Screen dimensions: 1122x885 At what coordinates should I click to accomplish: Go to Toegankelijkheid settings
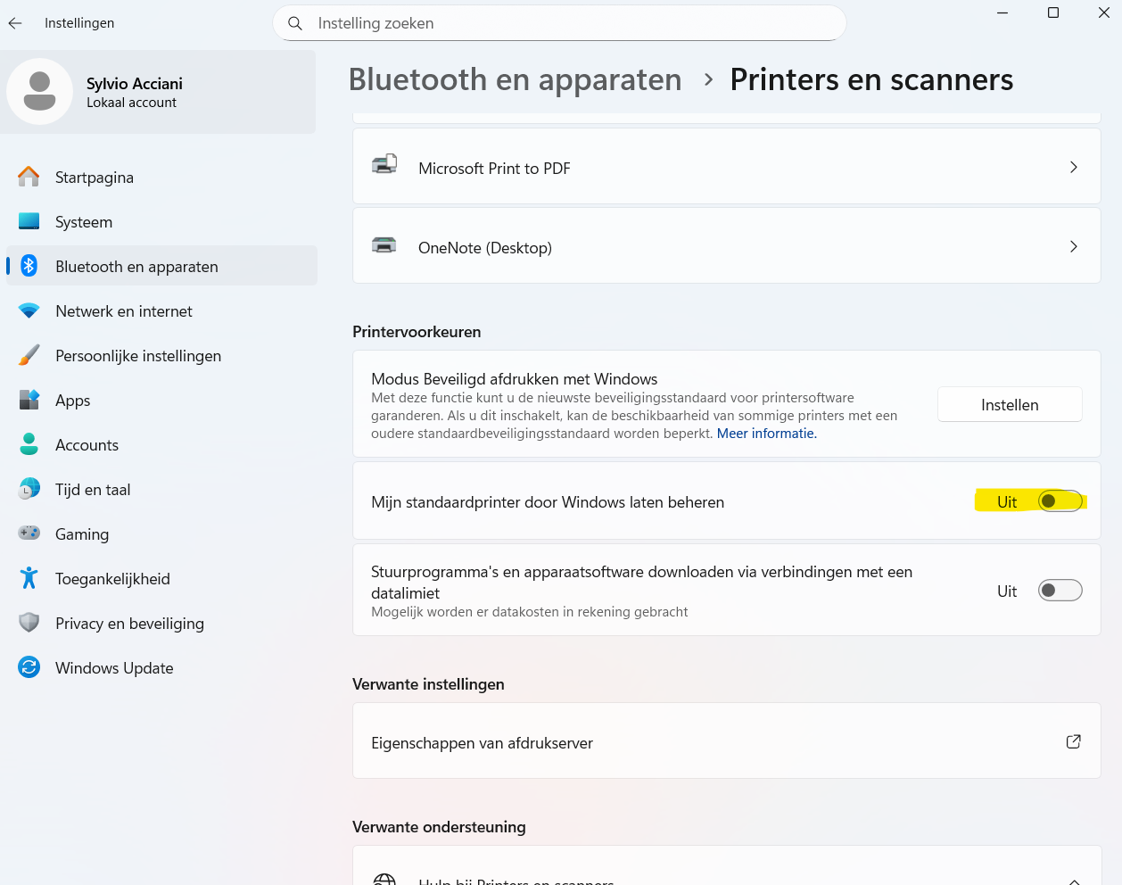click(161, 578)
